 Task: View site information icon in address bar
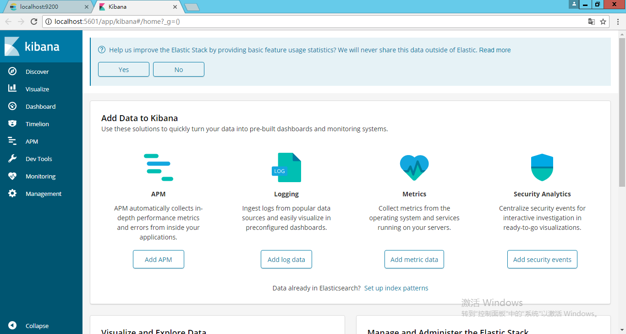point(48,22)
